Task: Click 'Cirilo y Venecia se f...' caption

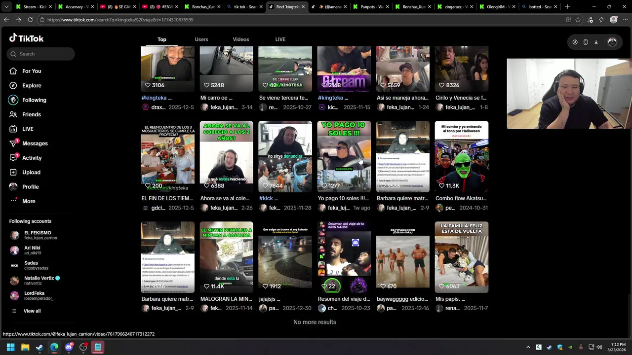Action: coord(461,98)
